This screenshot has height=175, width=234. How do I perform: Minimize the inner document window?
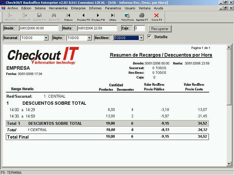[x=221, y=8]
